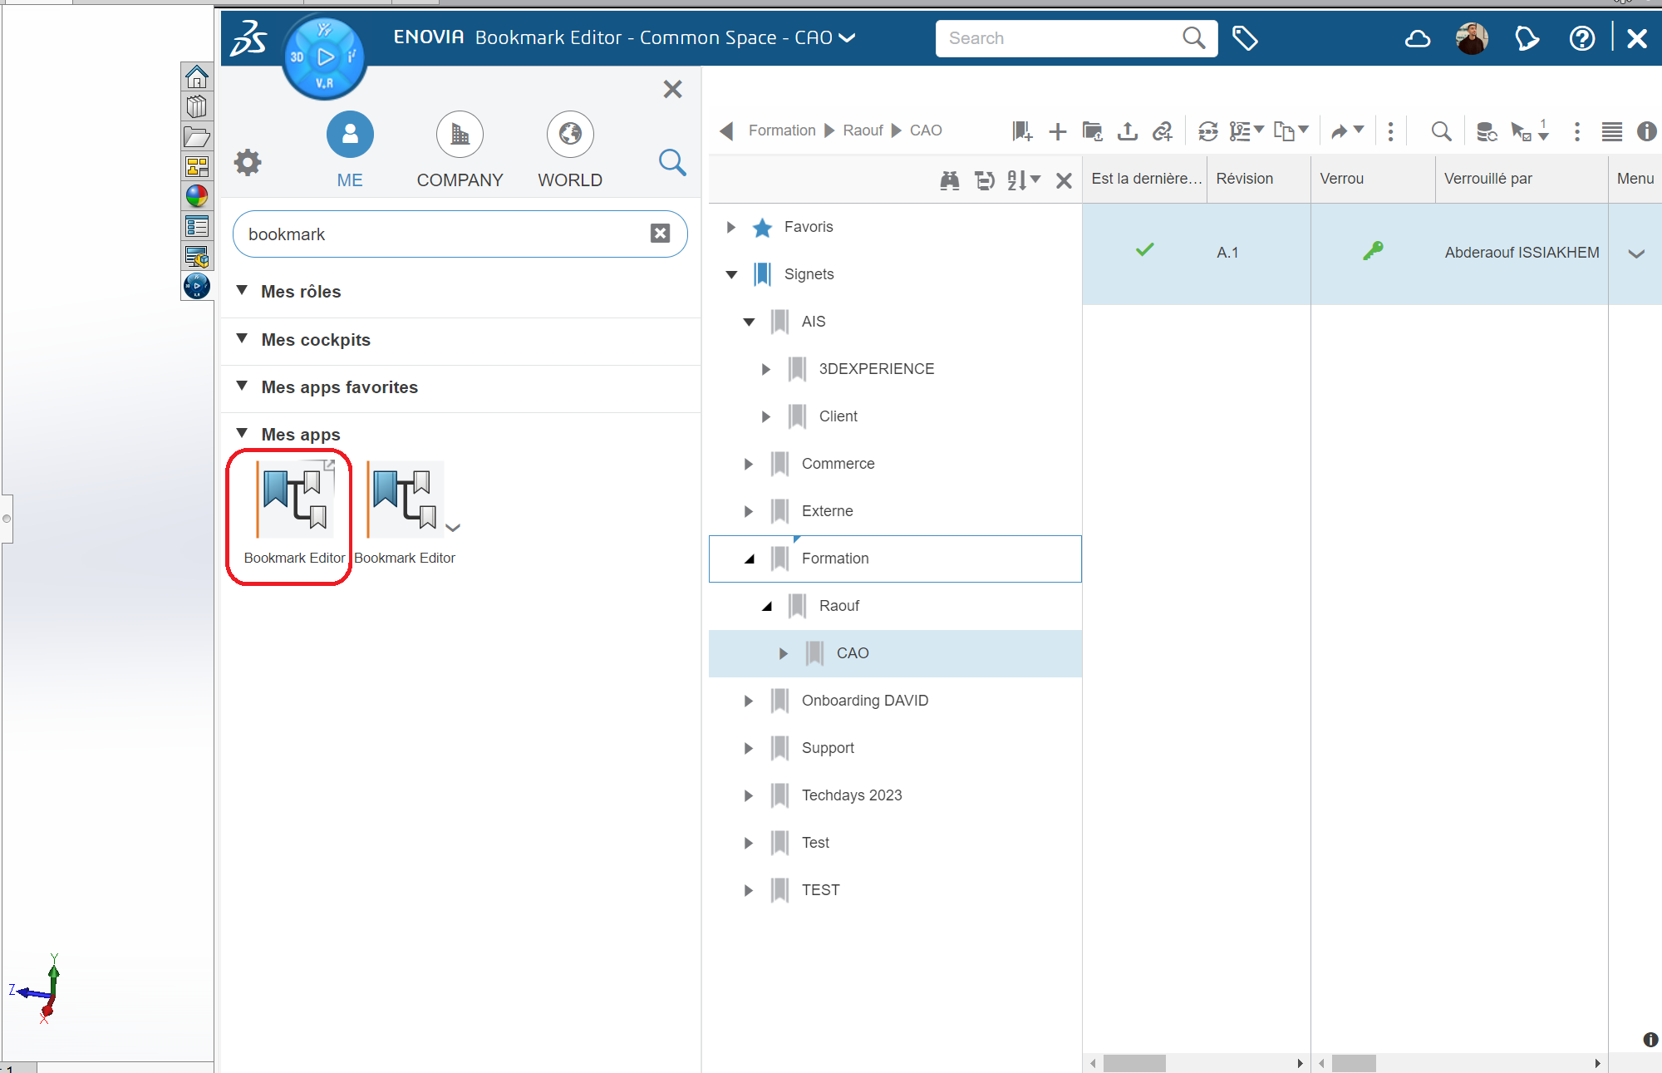1662x1073 pixels.
Task: Collapse the Mes apps section
Action: pos(242,433)
